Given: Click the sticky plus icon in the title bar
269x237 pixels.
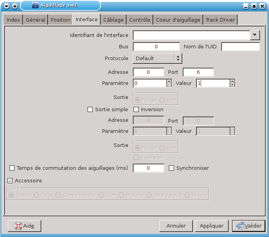Looking at the screenshot, I should tap(15, 6).
